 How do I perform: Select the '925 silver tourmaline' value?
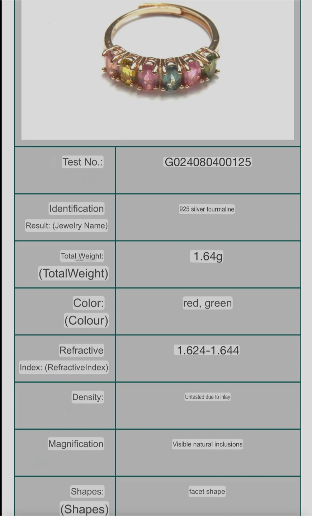[x=207, y=209]
